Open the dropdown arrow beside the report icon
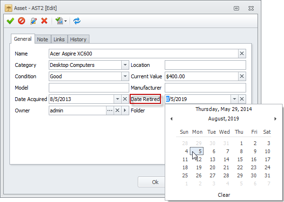Screen dimensions: 284x202 [66, 21]
